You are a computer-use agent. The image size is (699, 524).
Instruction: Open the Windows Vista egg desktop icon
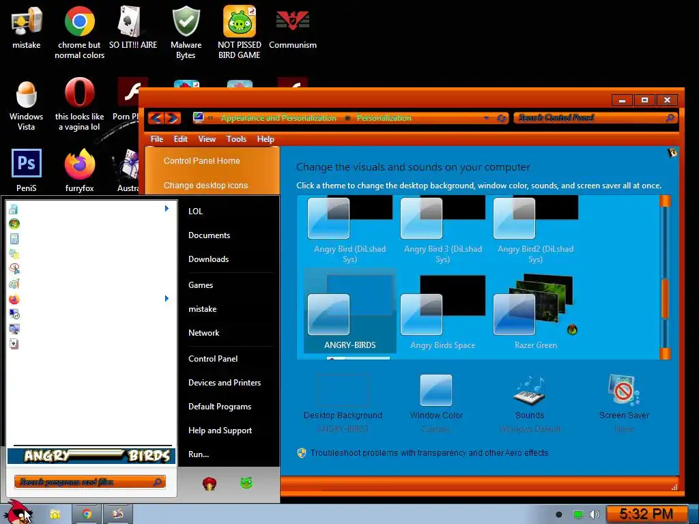[x=27, y=105]
